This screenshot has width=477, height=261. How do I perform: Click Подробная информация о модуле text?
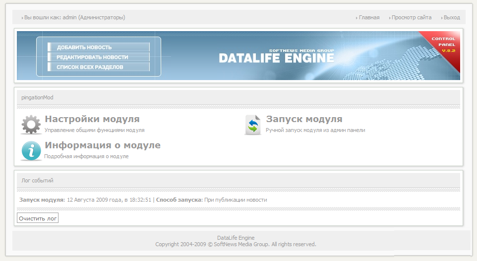[x=86, y=156]
